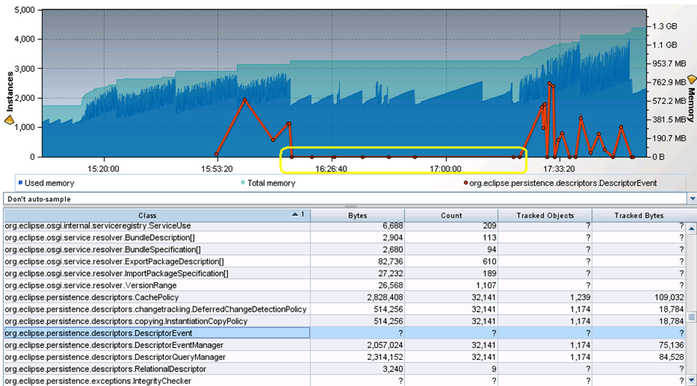This screenshot has height=386, width=697.
Task: Click the sort arrow in Class header
Action: [296, 216]
